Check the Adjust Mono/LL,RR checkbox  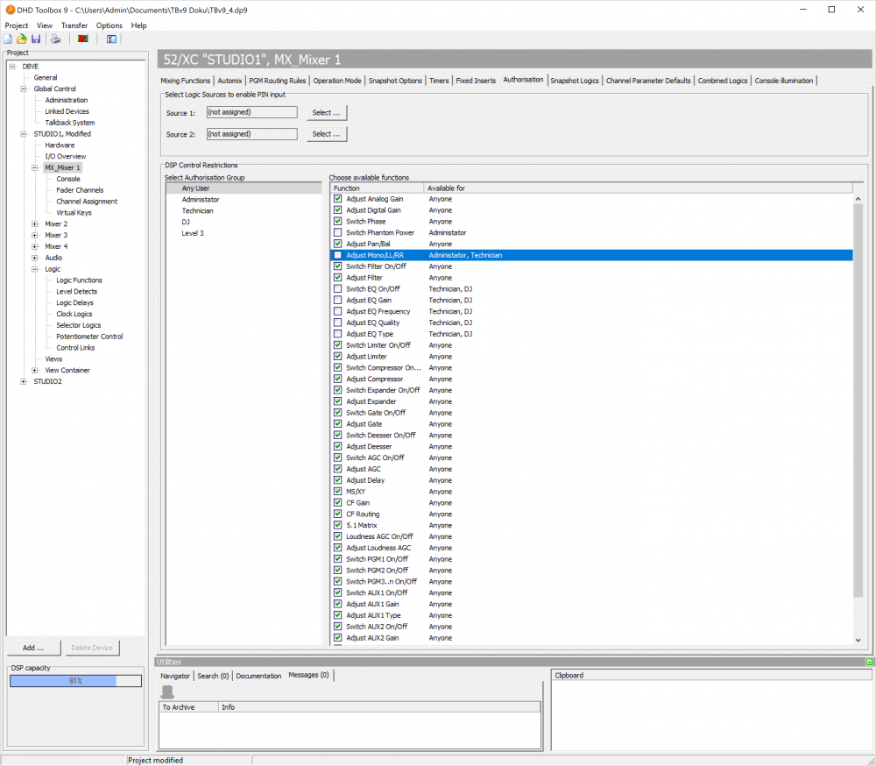pyautogui.click(x=336, y=255)
